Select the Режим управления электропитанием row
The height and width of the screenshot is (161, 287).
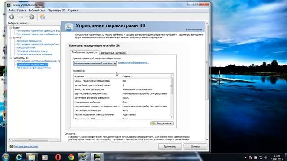tap(122, 115)
